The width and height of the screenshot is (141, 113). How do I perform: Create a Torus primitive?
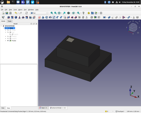[x=23, y=17]
